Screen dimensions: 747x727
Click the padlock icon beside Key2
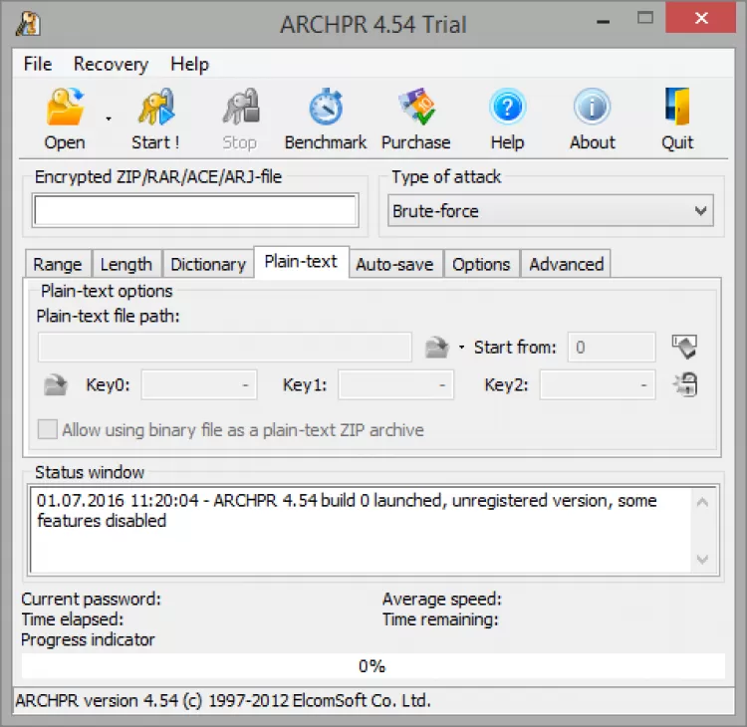[685, 384]
